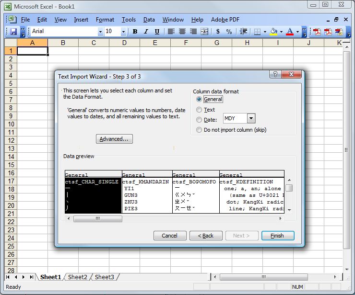Click next sheet navigation arrow
Viewport: 355px width, 295px height.
24,277
